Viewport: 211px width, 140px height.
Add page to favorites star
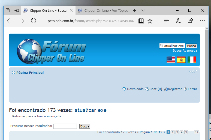click(150, 21)
